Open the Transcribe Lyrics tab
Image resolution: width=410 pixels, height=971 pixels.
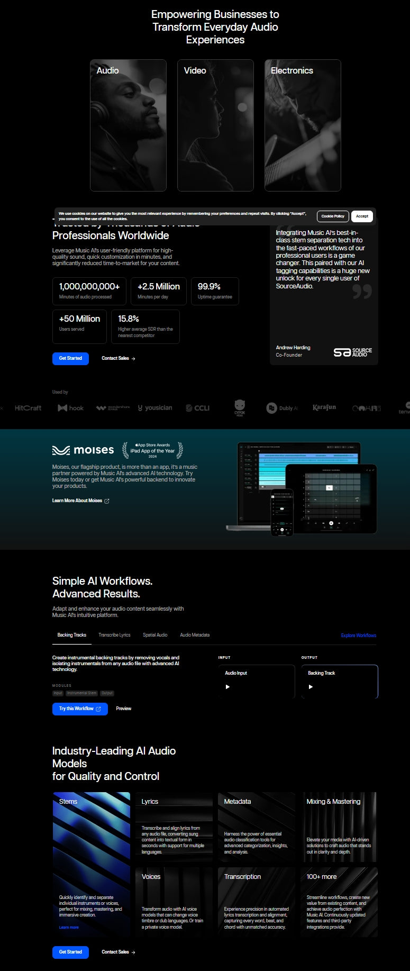tap(114, 635)
